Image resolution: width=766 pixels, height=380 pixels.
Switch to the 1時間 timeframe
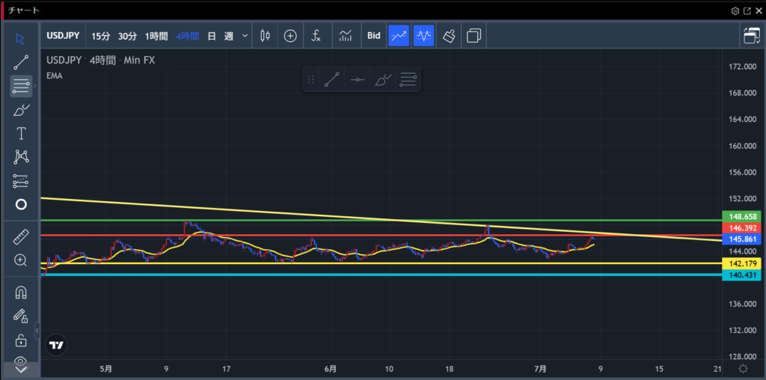pyautogui.click(x=156, y=36)
